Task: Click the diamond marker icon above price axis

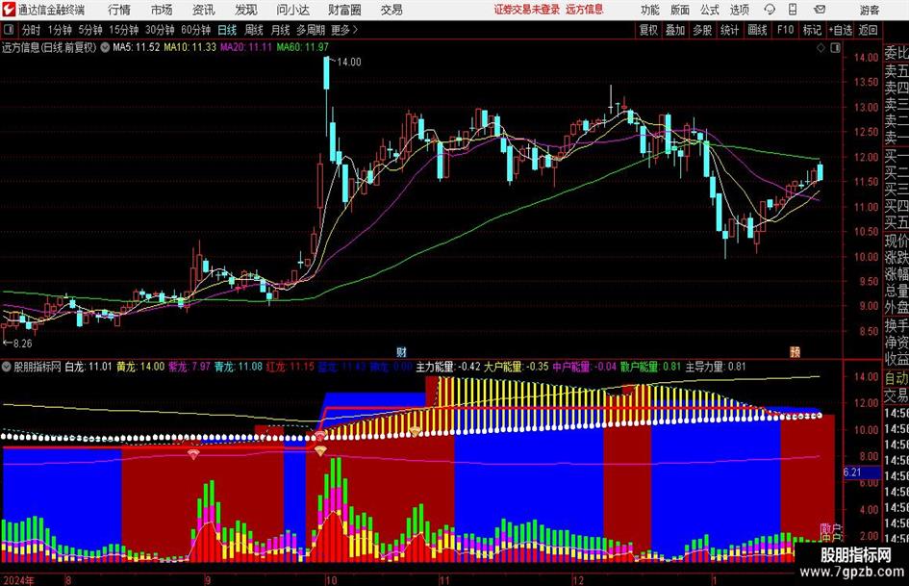Action: (x=821, y=48)
